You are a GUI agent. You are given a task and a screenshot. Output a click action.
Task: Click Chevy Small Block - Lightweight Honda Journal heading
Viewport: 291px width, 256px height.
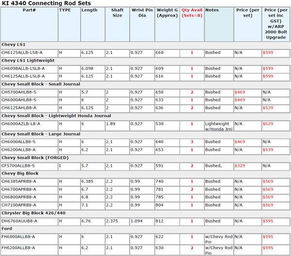click(56, 116)
